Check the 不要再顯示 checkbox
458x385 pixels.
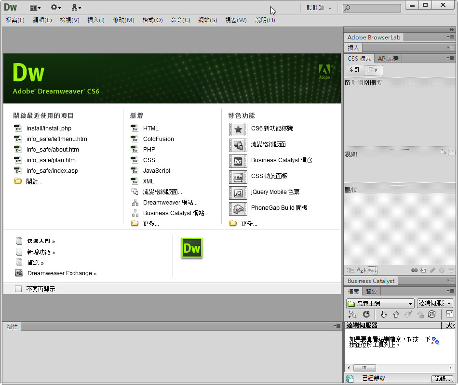coord(18,289)
